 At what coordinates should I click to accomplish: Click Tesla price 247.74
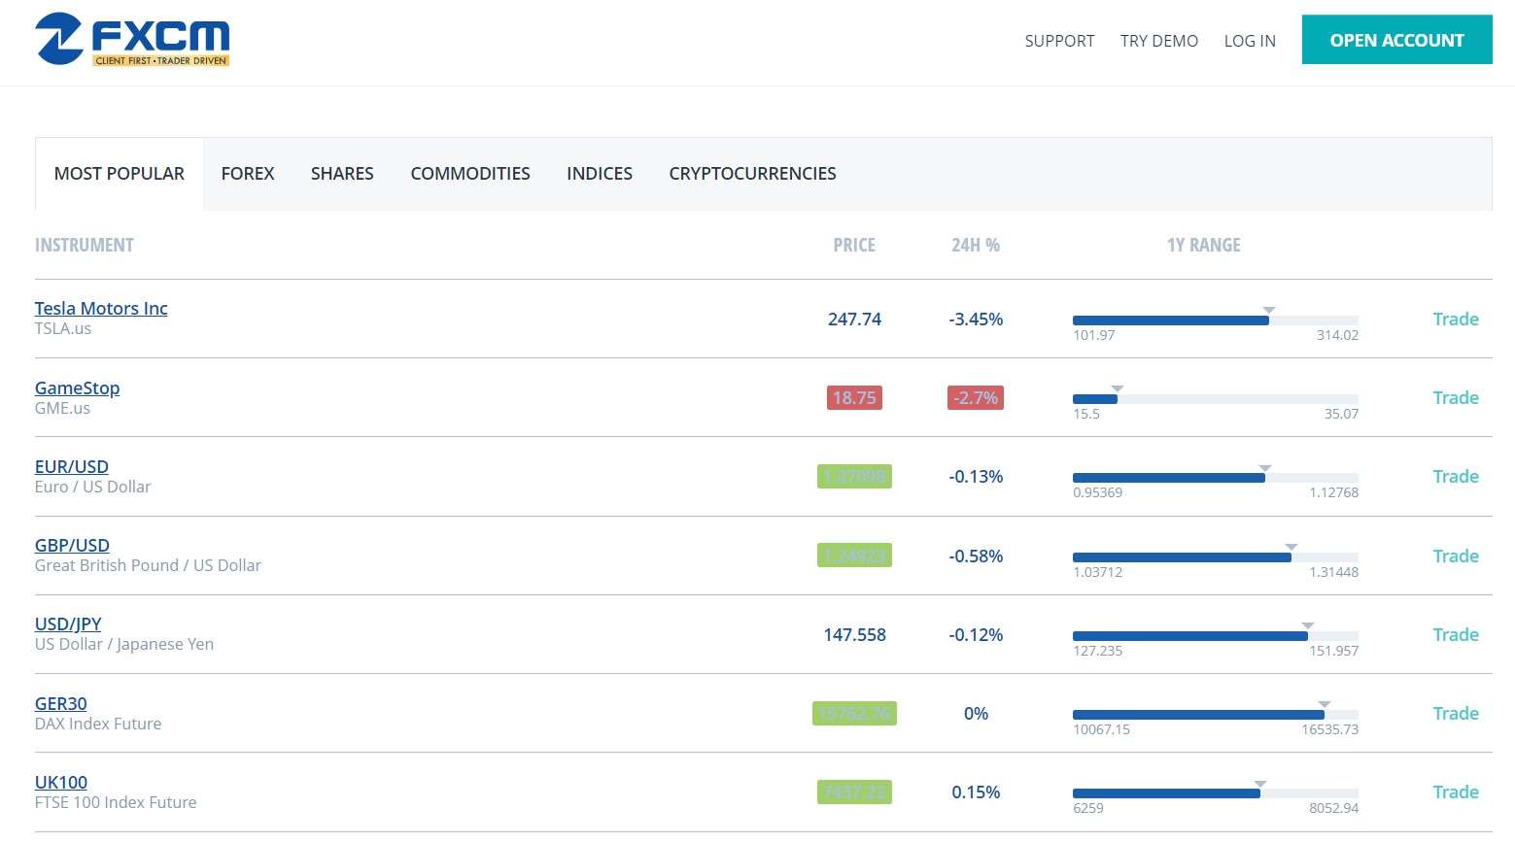(854, 319)
